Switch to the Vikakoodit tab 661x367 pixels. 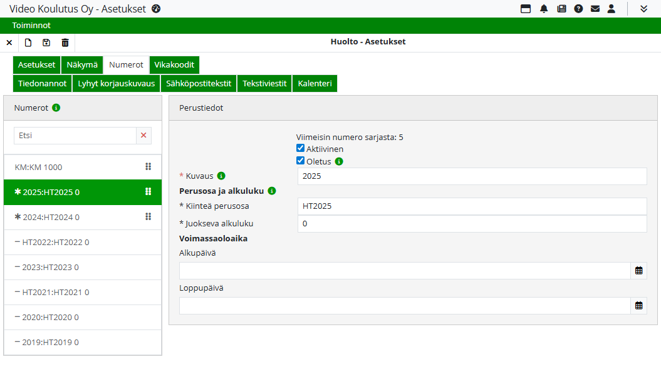click(174, 65)
